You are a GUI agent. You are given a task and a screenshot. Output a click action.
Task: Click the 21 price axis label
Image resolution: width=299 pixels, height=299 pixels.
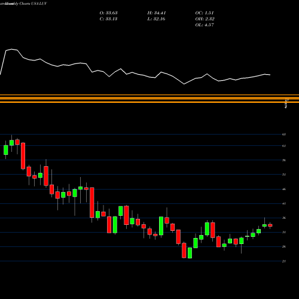284,261
